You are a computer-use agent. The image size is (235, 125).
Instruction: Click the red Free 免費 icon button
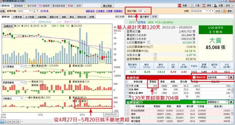(183, 5)
